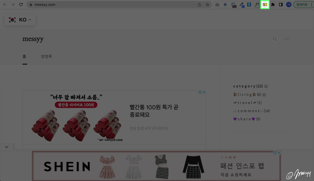The image size is (314, 181).
Task: Open the living (6) category
Action: tap(247, 95)
